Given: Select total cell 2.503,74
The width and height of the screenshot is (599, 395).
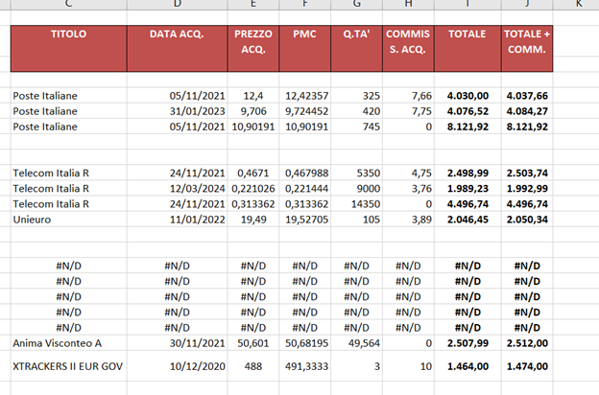Looking at the screenshot, I should pos(527,173).
